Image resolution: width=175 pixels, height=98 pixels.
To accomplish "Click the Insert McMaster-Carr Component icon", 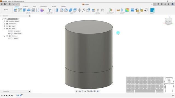I will (x=141, y=10).
